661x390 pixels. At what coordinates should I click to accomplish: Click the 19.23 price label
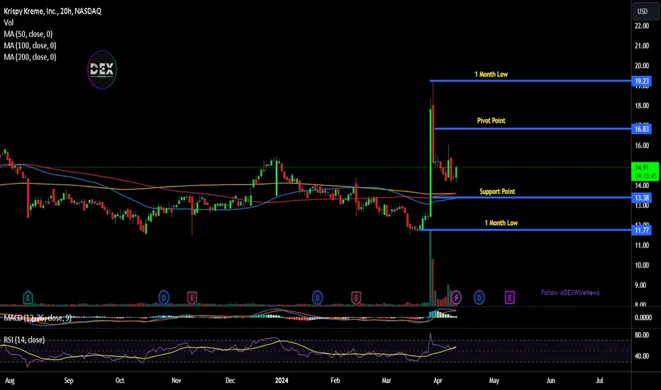pos(641,81)
